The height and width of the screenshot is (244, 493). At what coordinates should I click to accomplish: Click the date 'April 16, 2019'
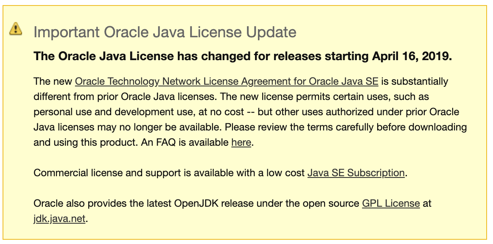(412, 56)
